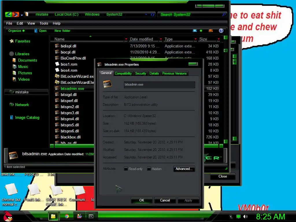Click the bitsadmin.exe icon in Properties dialog
This screenshot has width=296, height=222.
[x=108, y=84]
